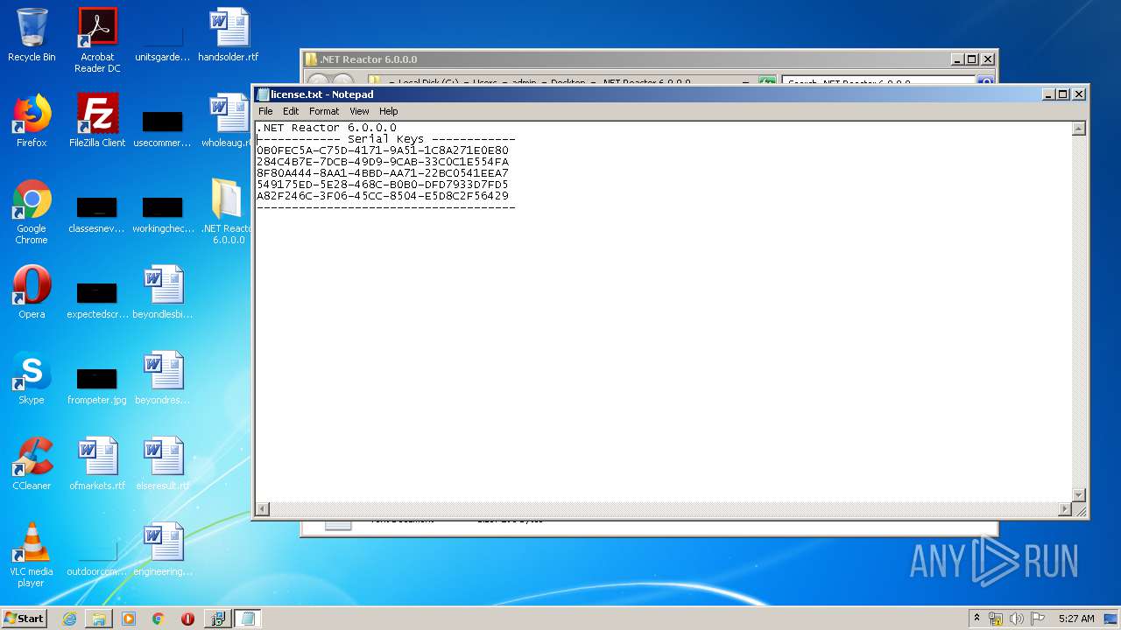1121x630 pixels.
Task: Select the usecommer... desktop file
Action: 162,127
